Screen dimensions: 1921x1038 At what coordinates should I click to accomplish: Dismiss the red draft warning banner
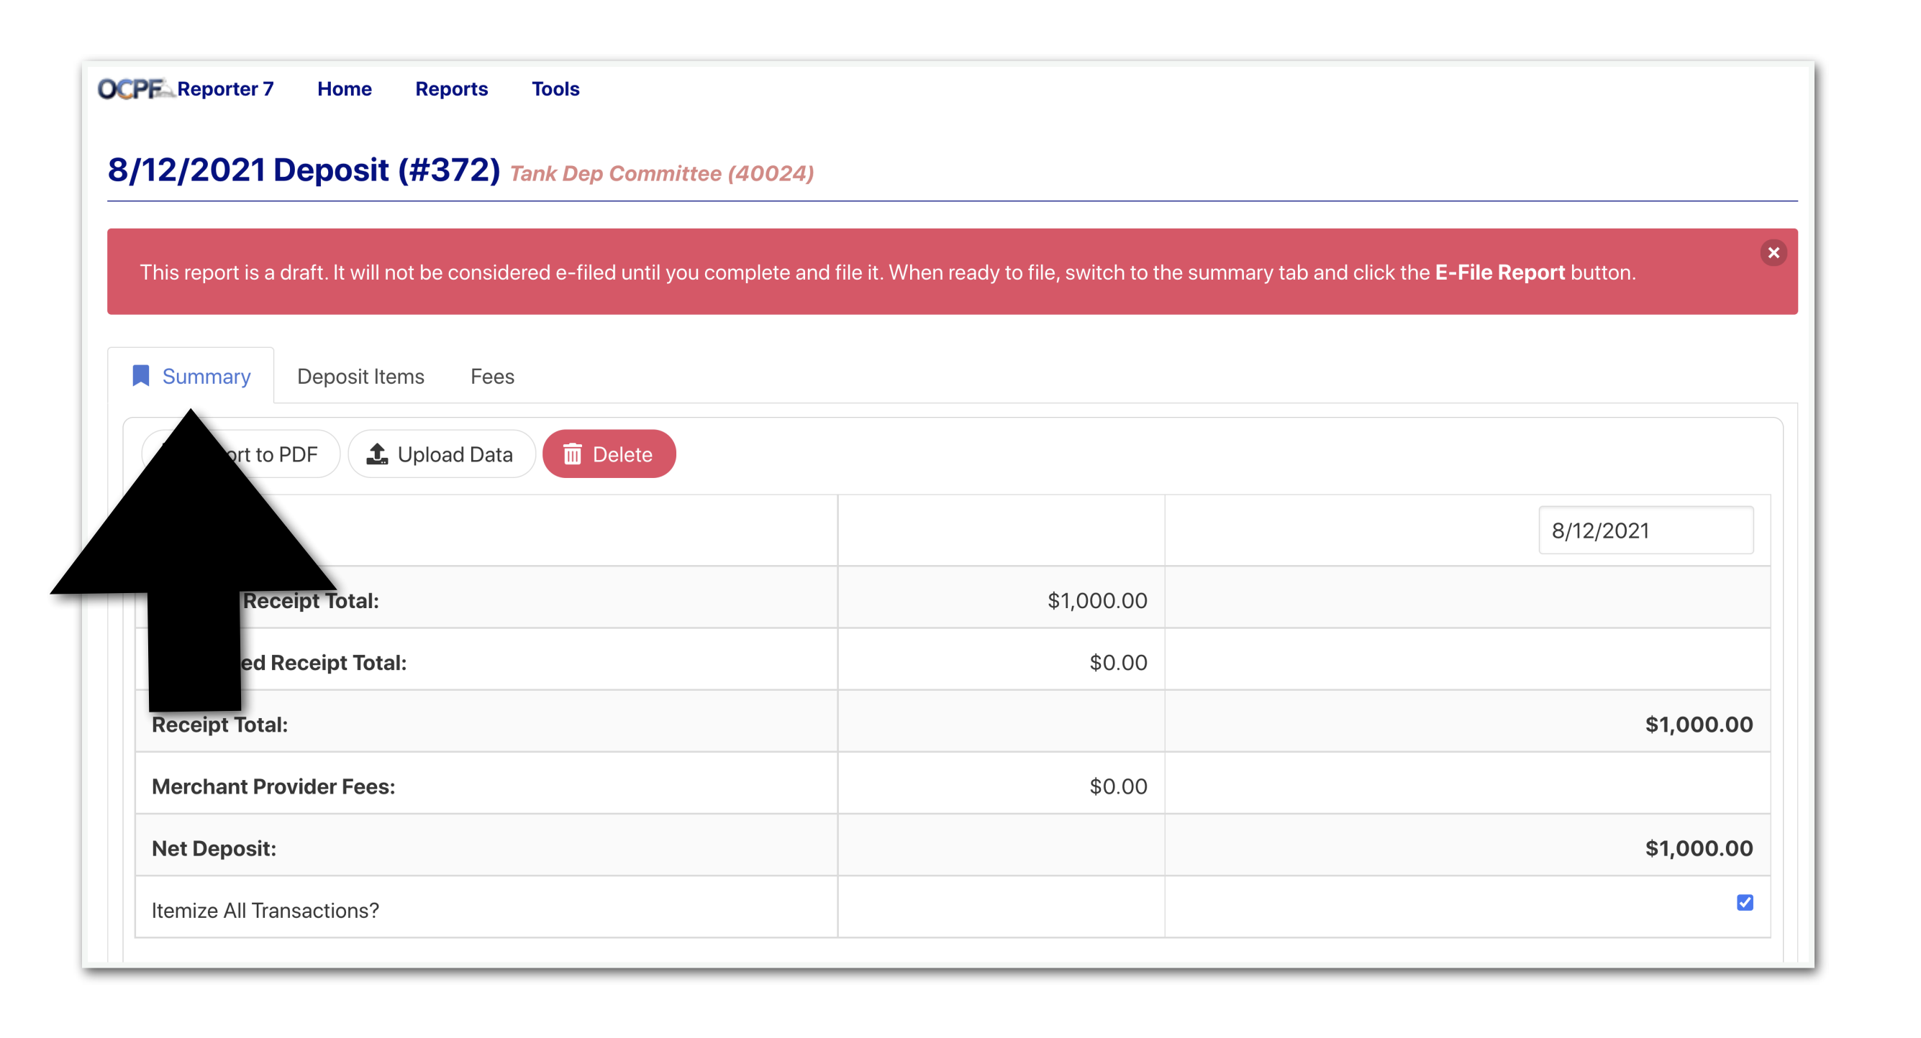1773,252
